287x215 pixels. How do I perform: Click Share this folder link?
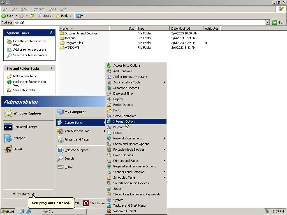point(24,90)
